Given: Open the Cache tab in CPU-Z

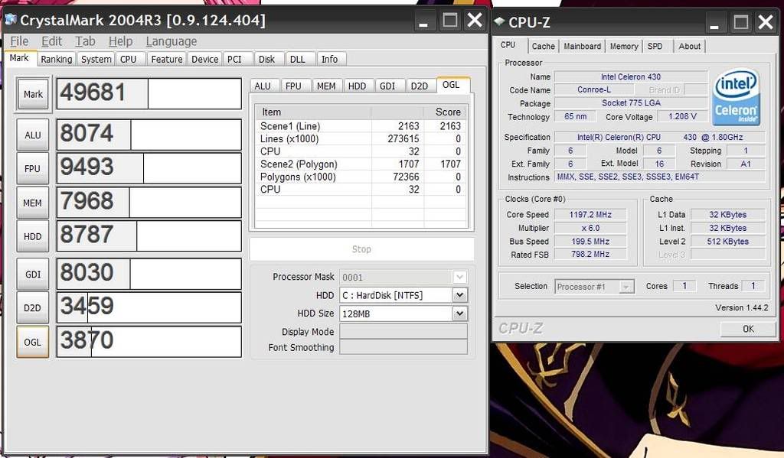Looking at the screenshot, I should pyautogui.click(x=544, y=47).
